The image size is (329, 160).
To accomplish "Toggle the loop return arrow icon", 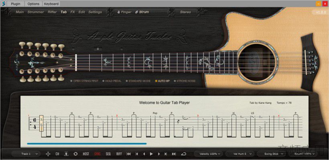I will point(183,154).
